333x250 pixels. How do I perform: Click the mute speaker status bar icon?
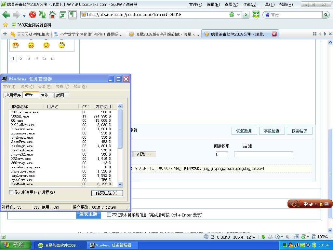click(288, 237)
